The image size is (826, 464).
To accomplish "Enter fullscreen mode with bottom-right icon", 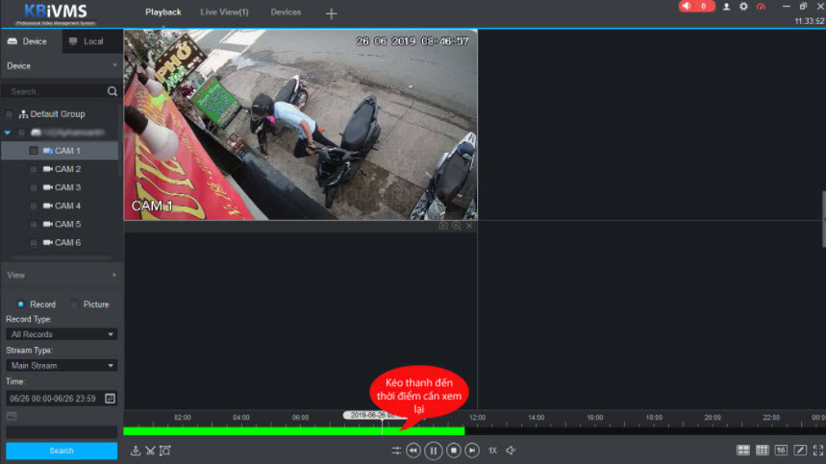I will pyautogui.click(x=818, y=451).
